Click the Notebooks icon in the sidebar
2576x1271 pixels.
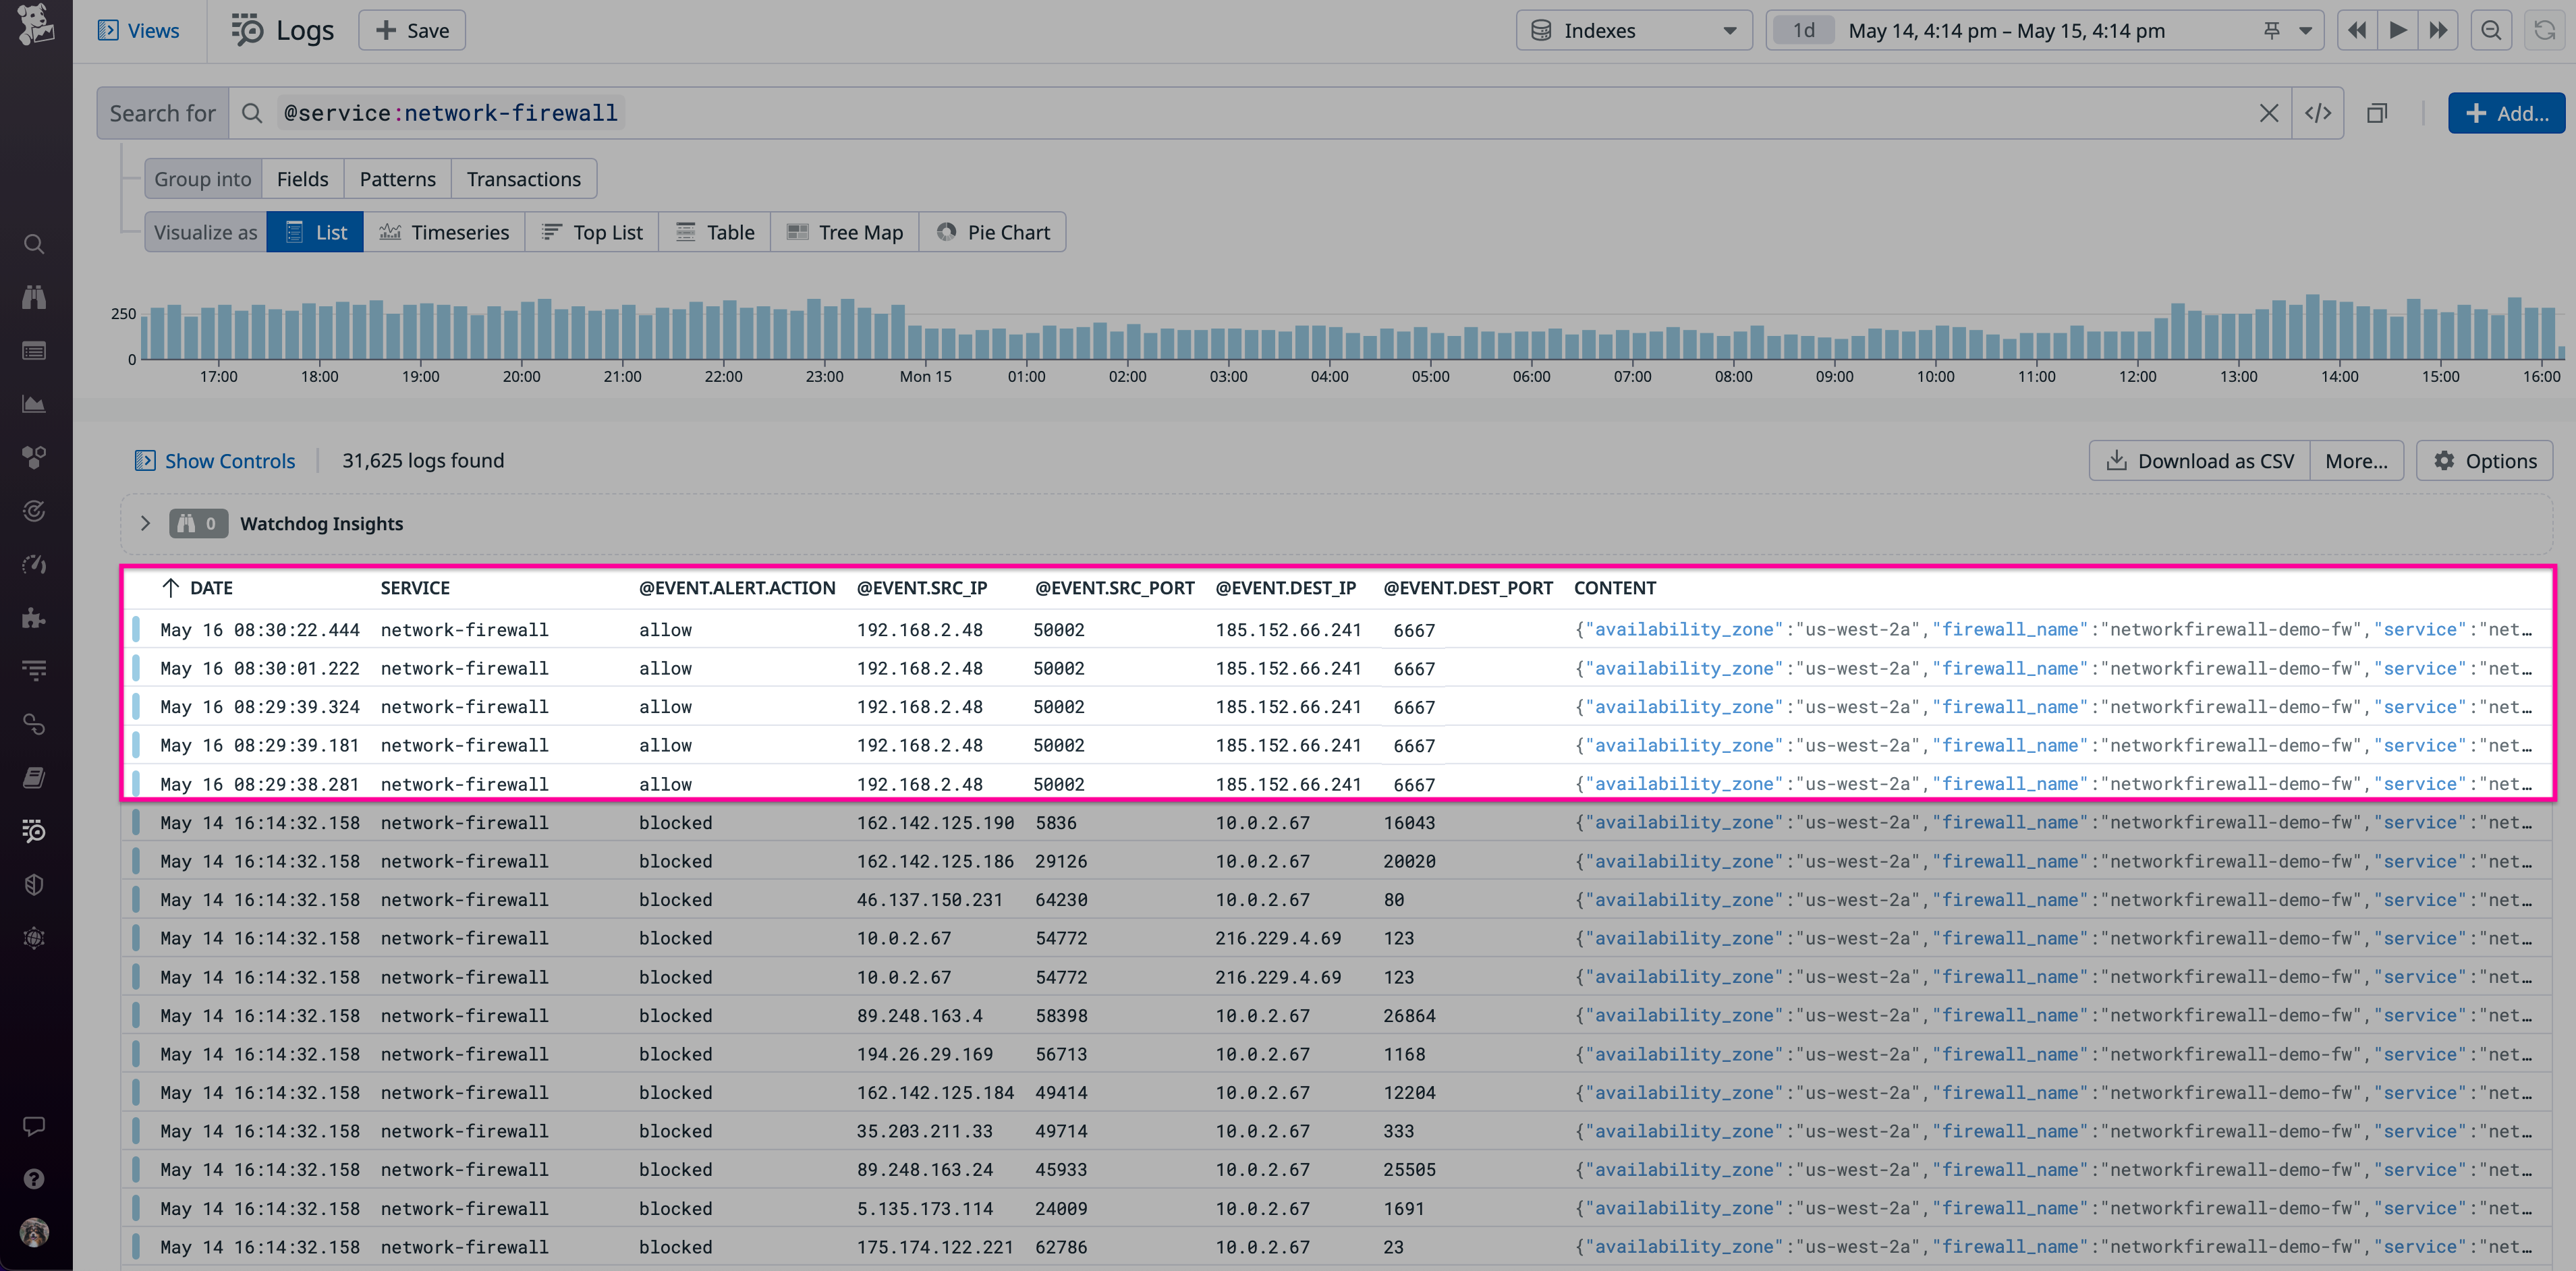(x=34, y=777)
